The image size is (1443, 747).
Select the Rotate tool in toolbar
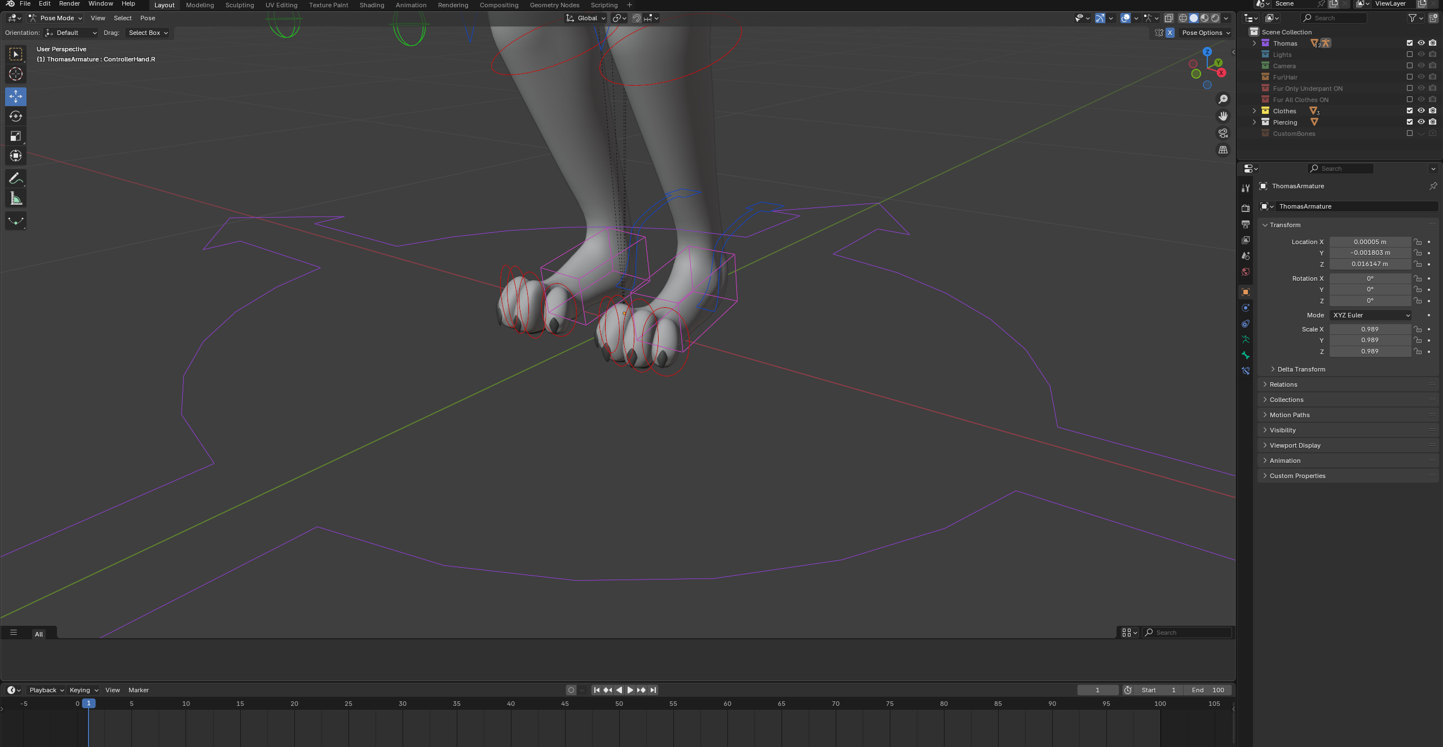click(16, 117)
